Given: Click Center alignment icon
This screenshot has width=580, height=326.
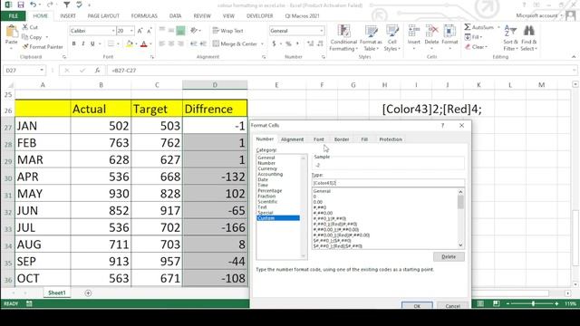Looking at the screenshot, I should pyautogui.click(x=171, y=43).
